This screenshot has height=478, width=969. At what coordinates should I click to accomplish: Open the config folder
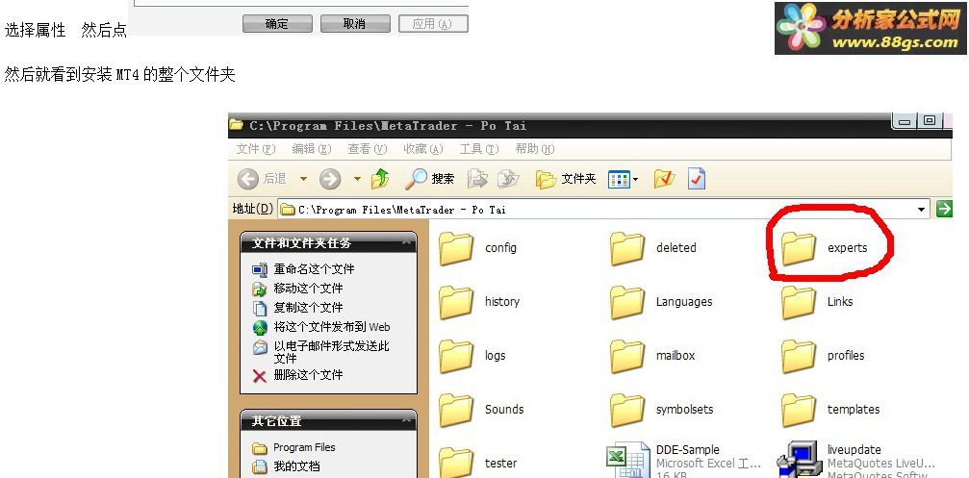477,248
